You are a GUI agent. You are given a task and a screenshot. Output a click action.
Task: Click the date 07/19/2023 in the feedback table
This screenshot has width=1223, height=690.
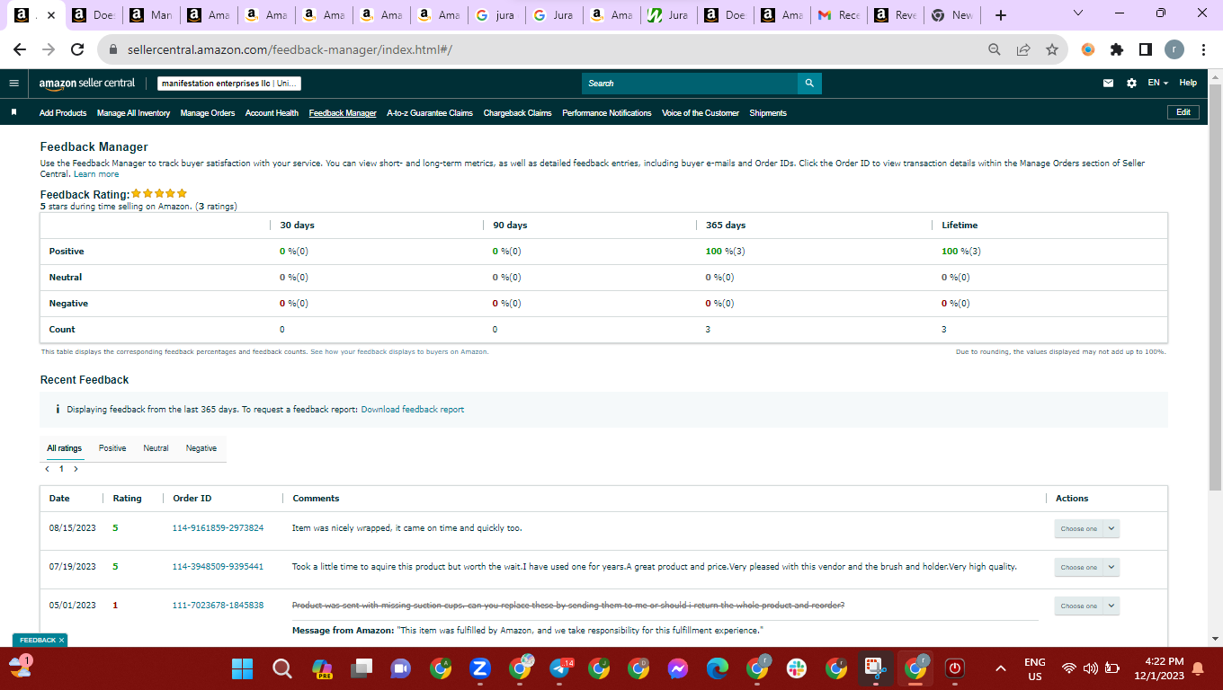(72, 567)
